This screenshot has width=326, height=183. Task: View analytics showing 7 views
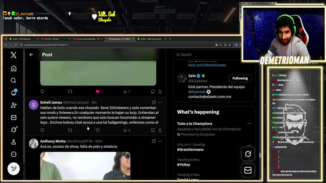point(127,91)
